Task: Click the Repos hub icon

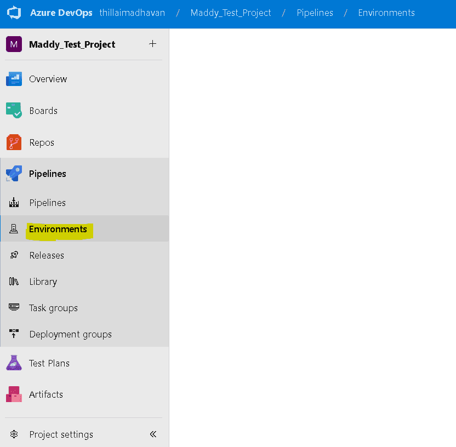Action: [x=14, y=142]
